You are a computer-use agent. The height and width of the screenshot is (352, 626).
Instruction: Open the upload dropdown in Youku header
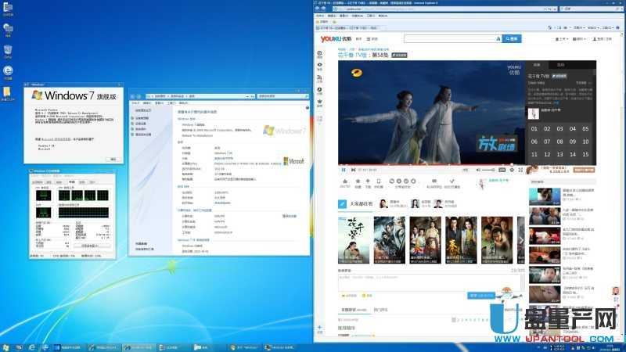click(x=561, y=39)
